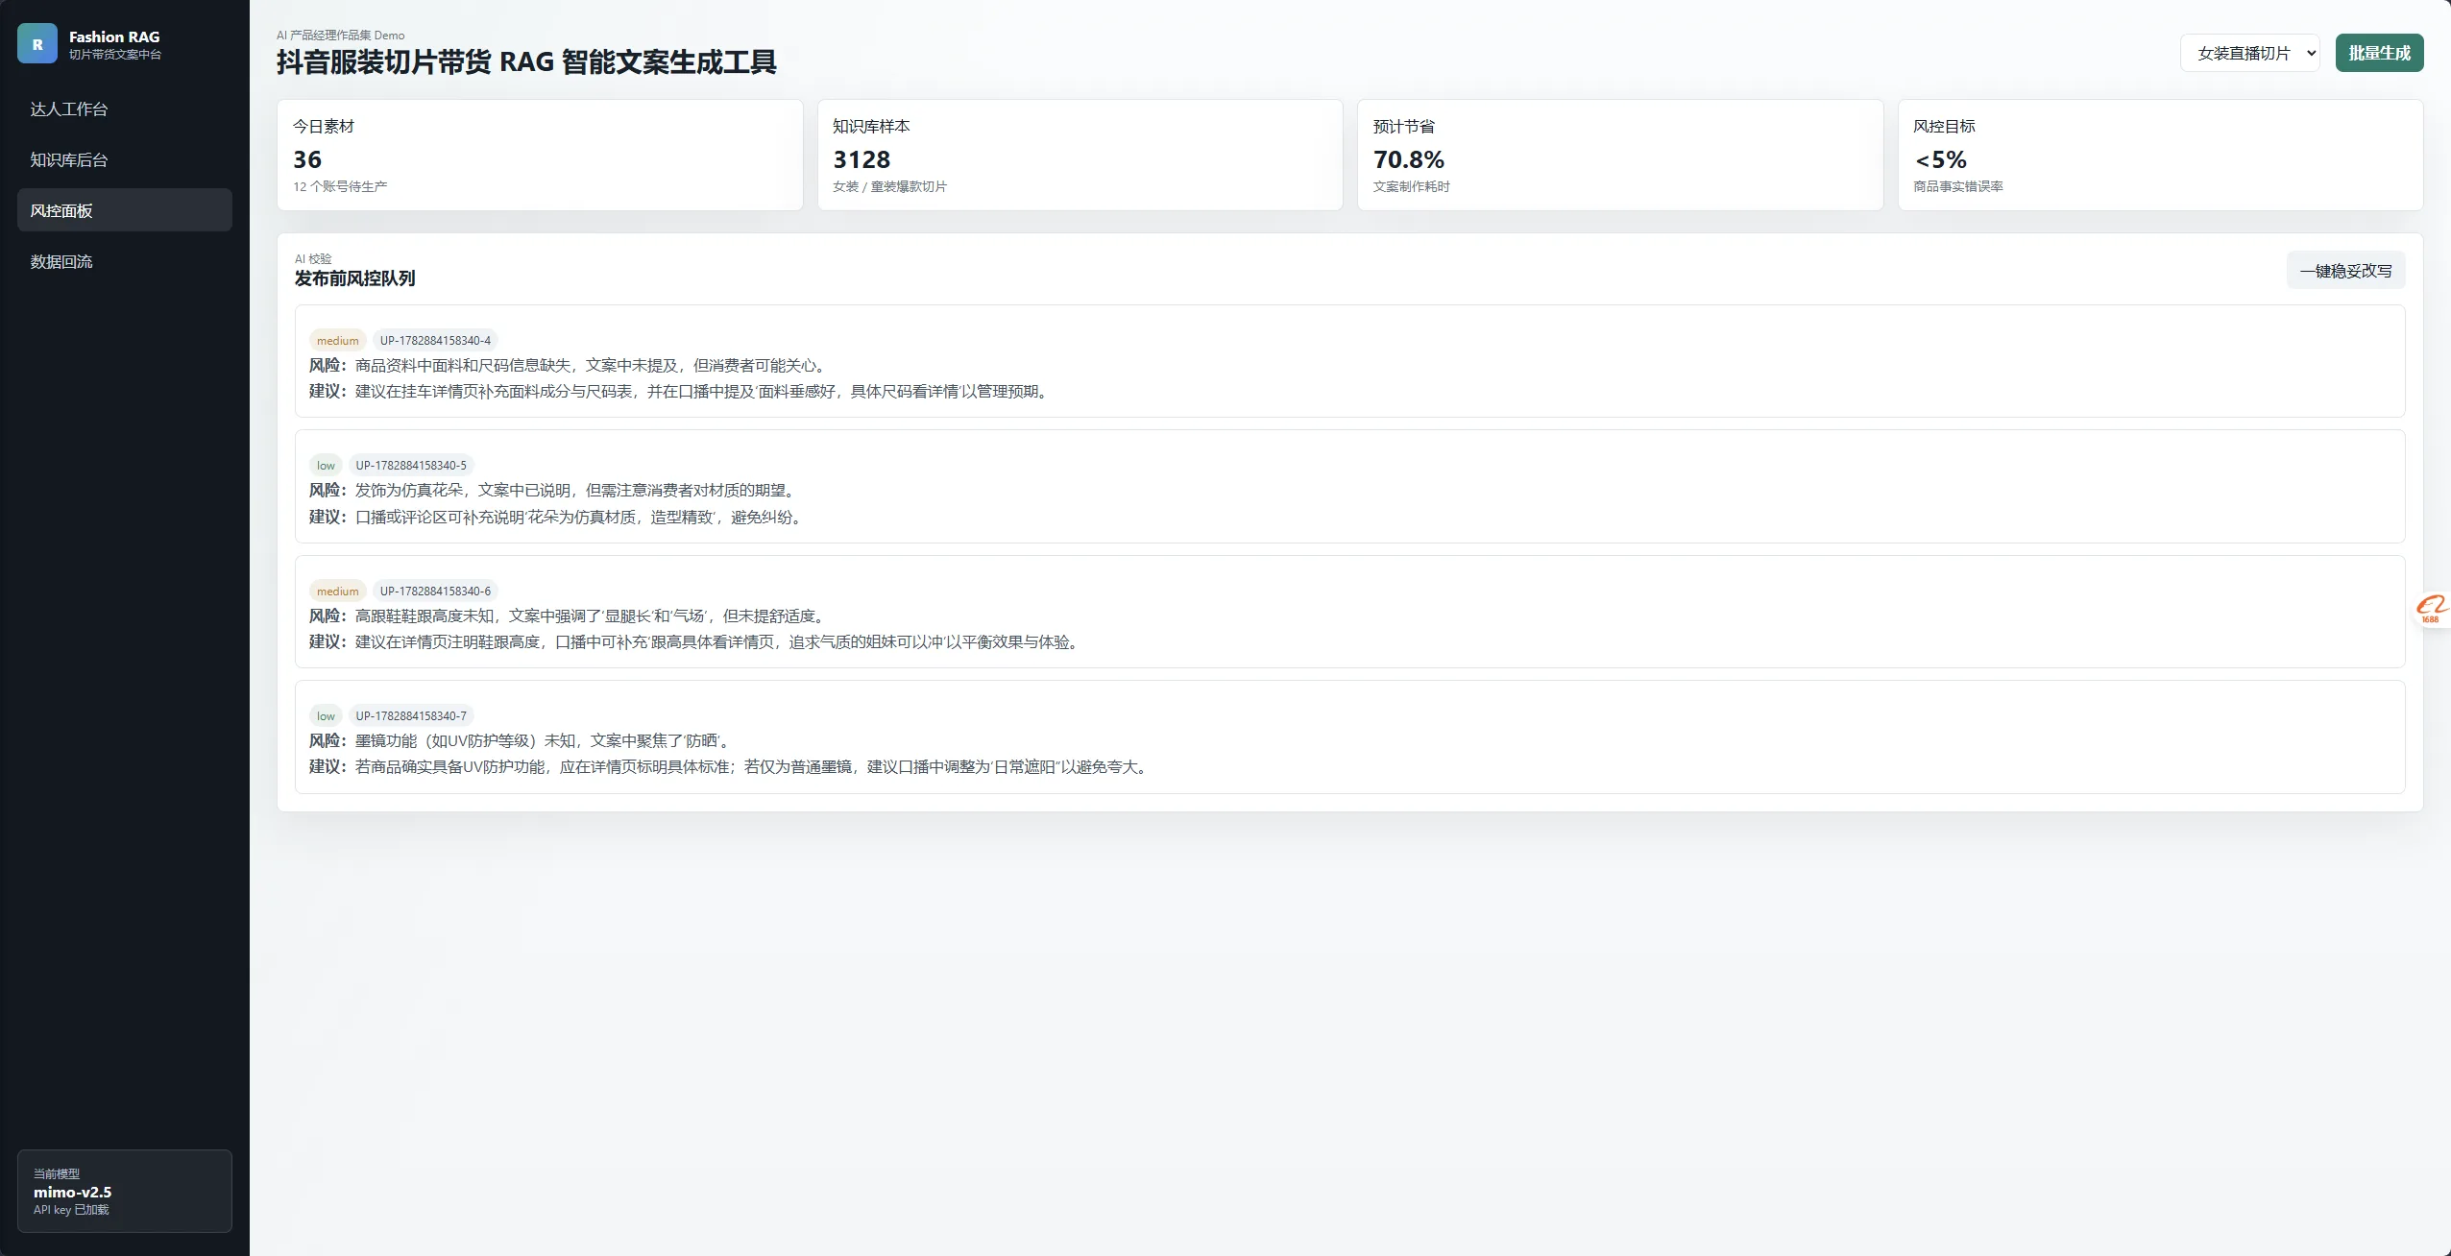Click the ID tag UP-1782884158340-5
Viewport: 2451px width, 1256px height.
click(x=411, y=466)
